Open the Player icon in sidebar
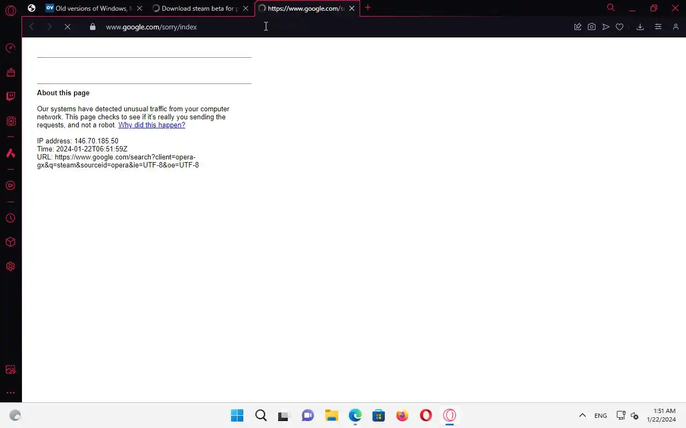 (10, 186)
